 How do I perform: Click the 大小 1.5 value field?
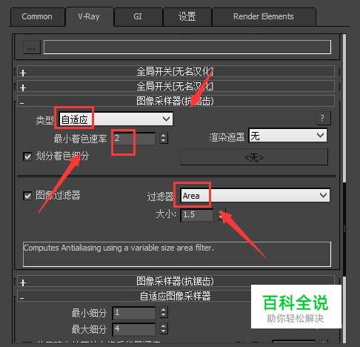[x=197, y=215]
